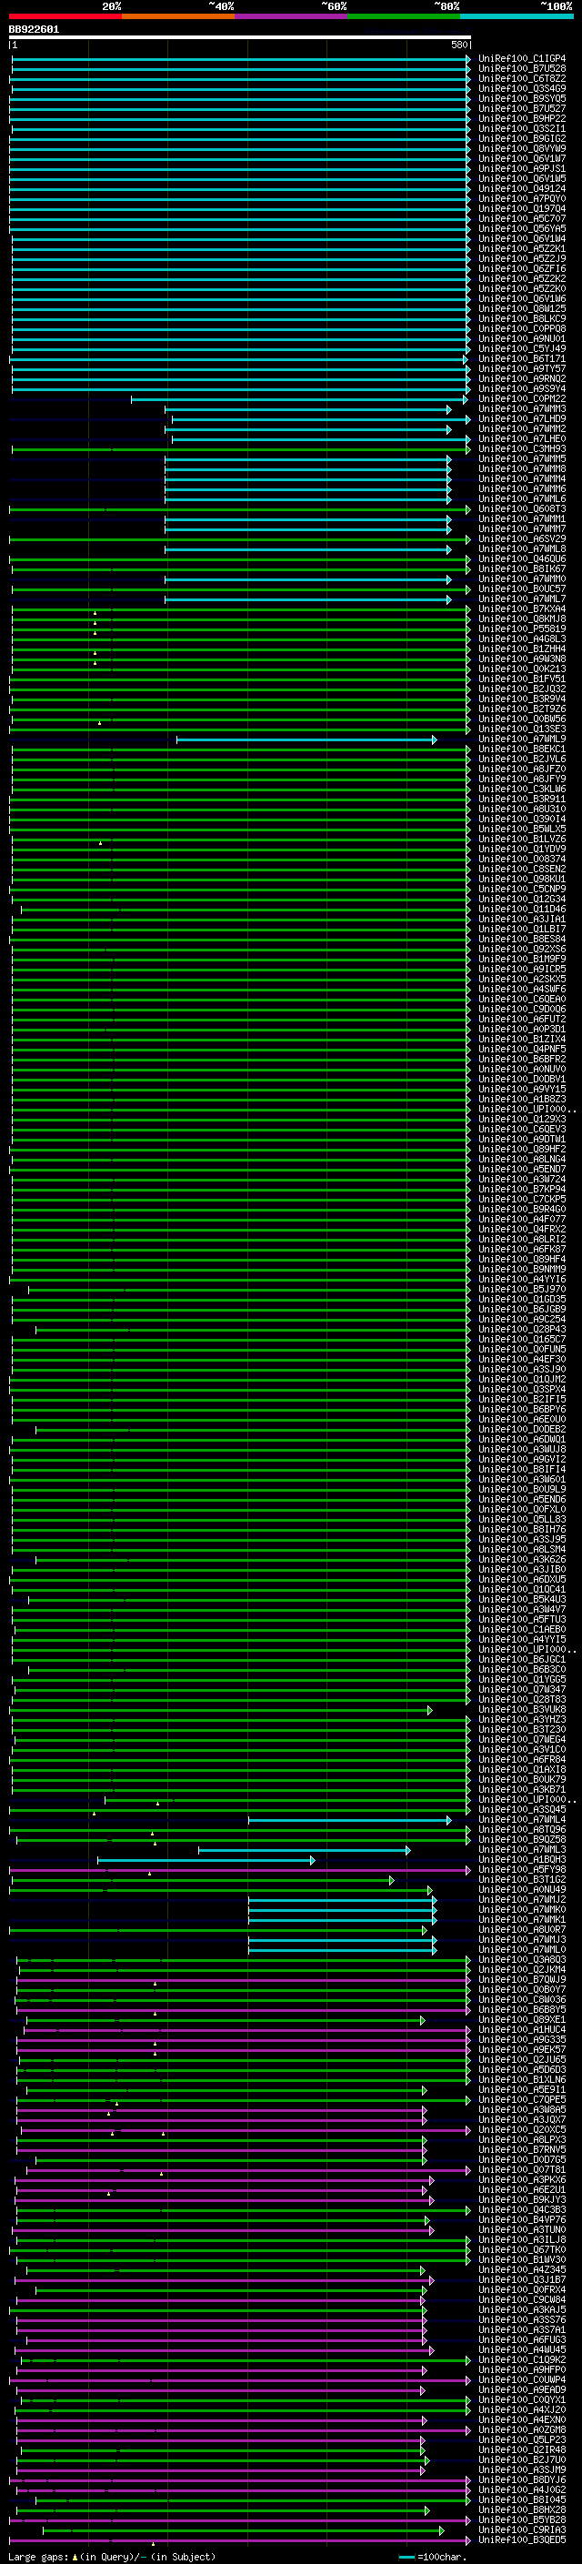Select label UniRef100_A7WML3
This screenshot has width=582, height=2564.
coord(521,1850)
